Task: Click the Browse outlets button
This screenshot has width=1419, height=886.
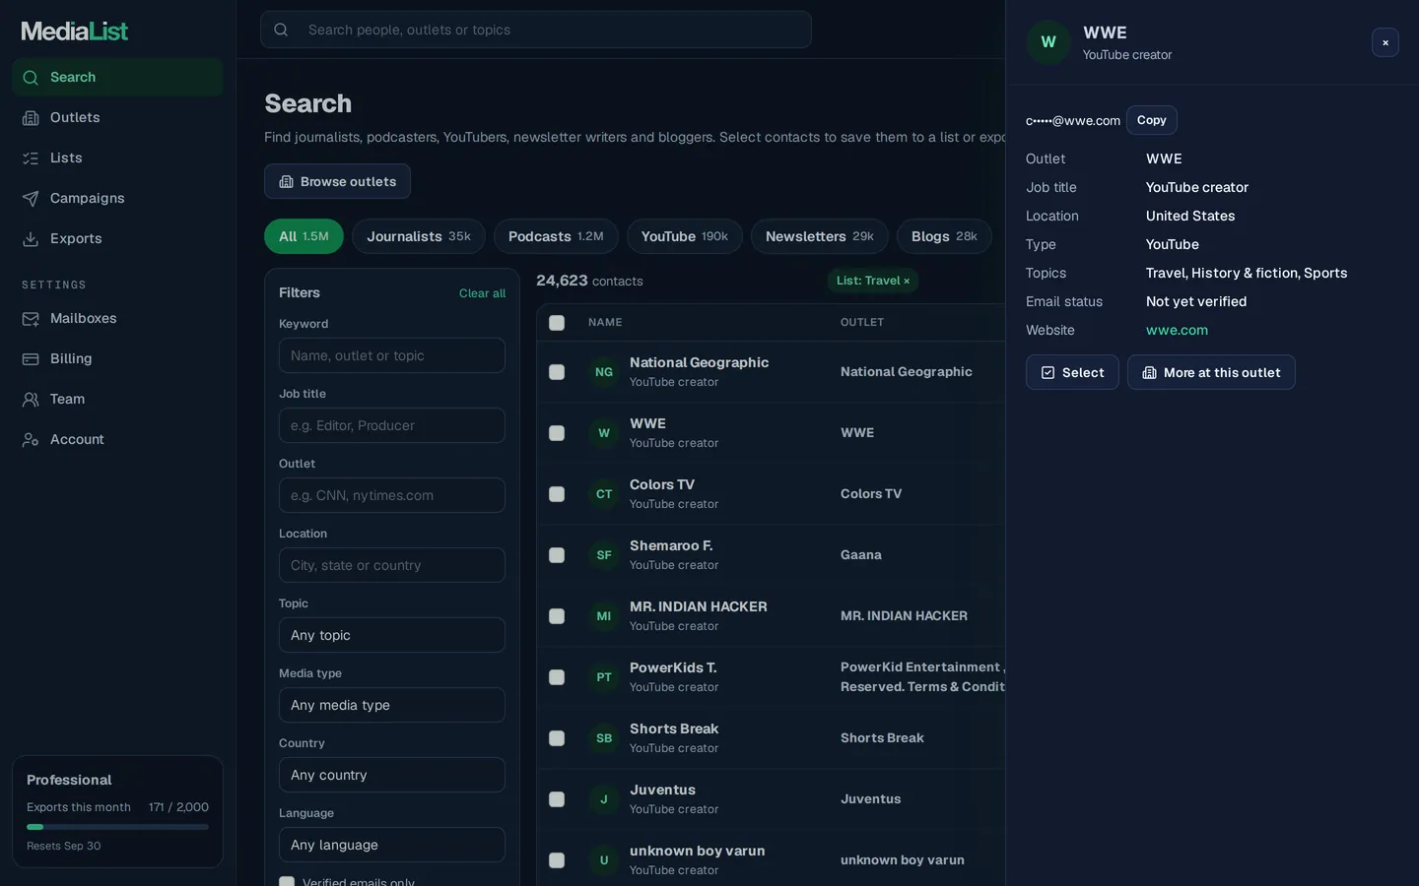Action: pos(337,181)
